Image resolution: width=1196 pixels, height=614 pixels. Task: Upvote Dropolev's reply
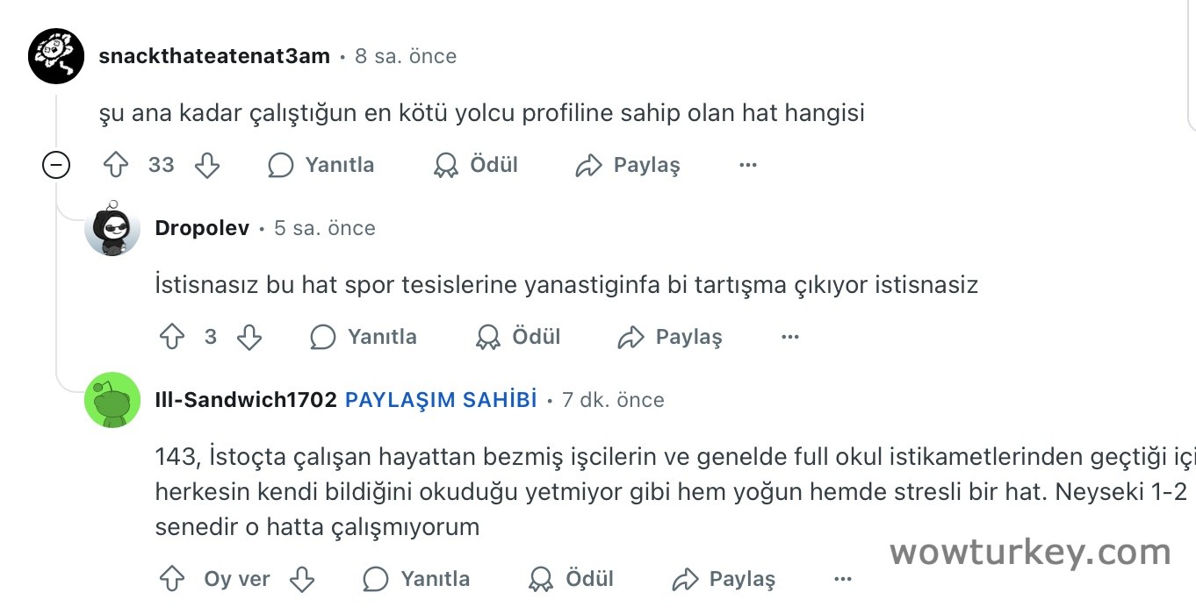(172, 337)
